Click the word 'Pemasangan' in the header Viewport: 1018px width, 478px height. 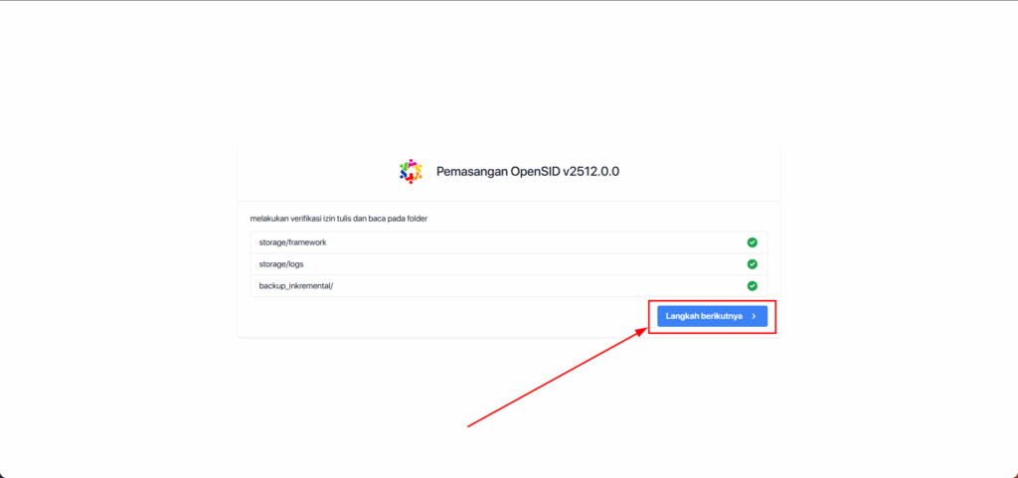(472, 171)
